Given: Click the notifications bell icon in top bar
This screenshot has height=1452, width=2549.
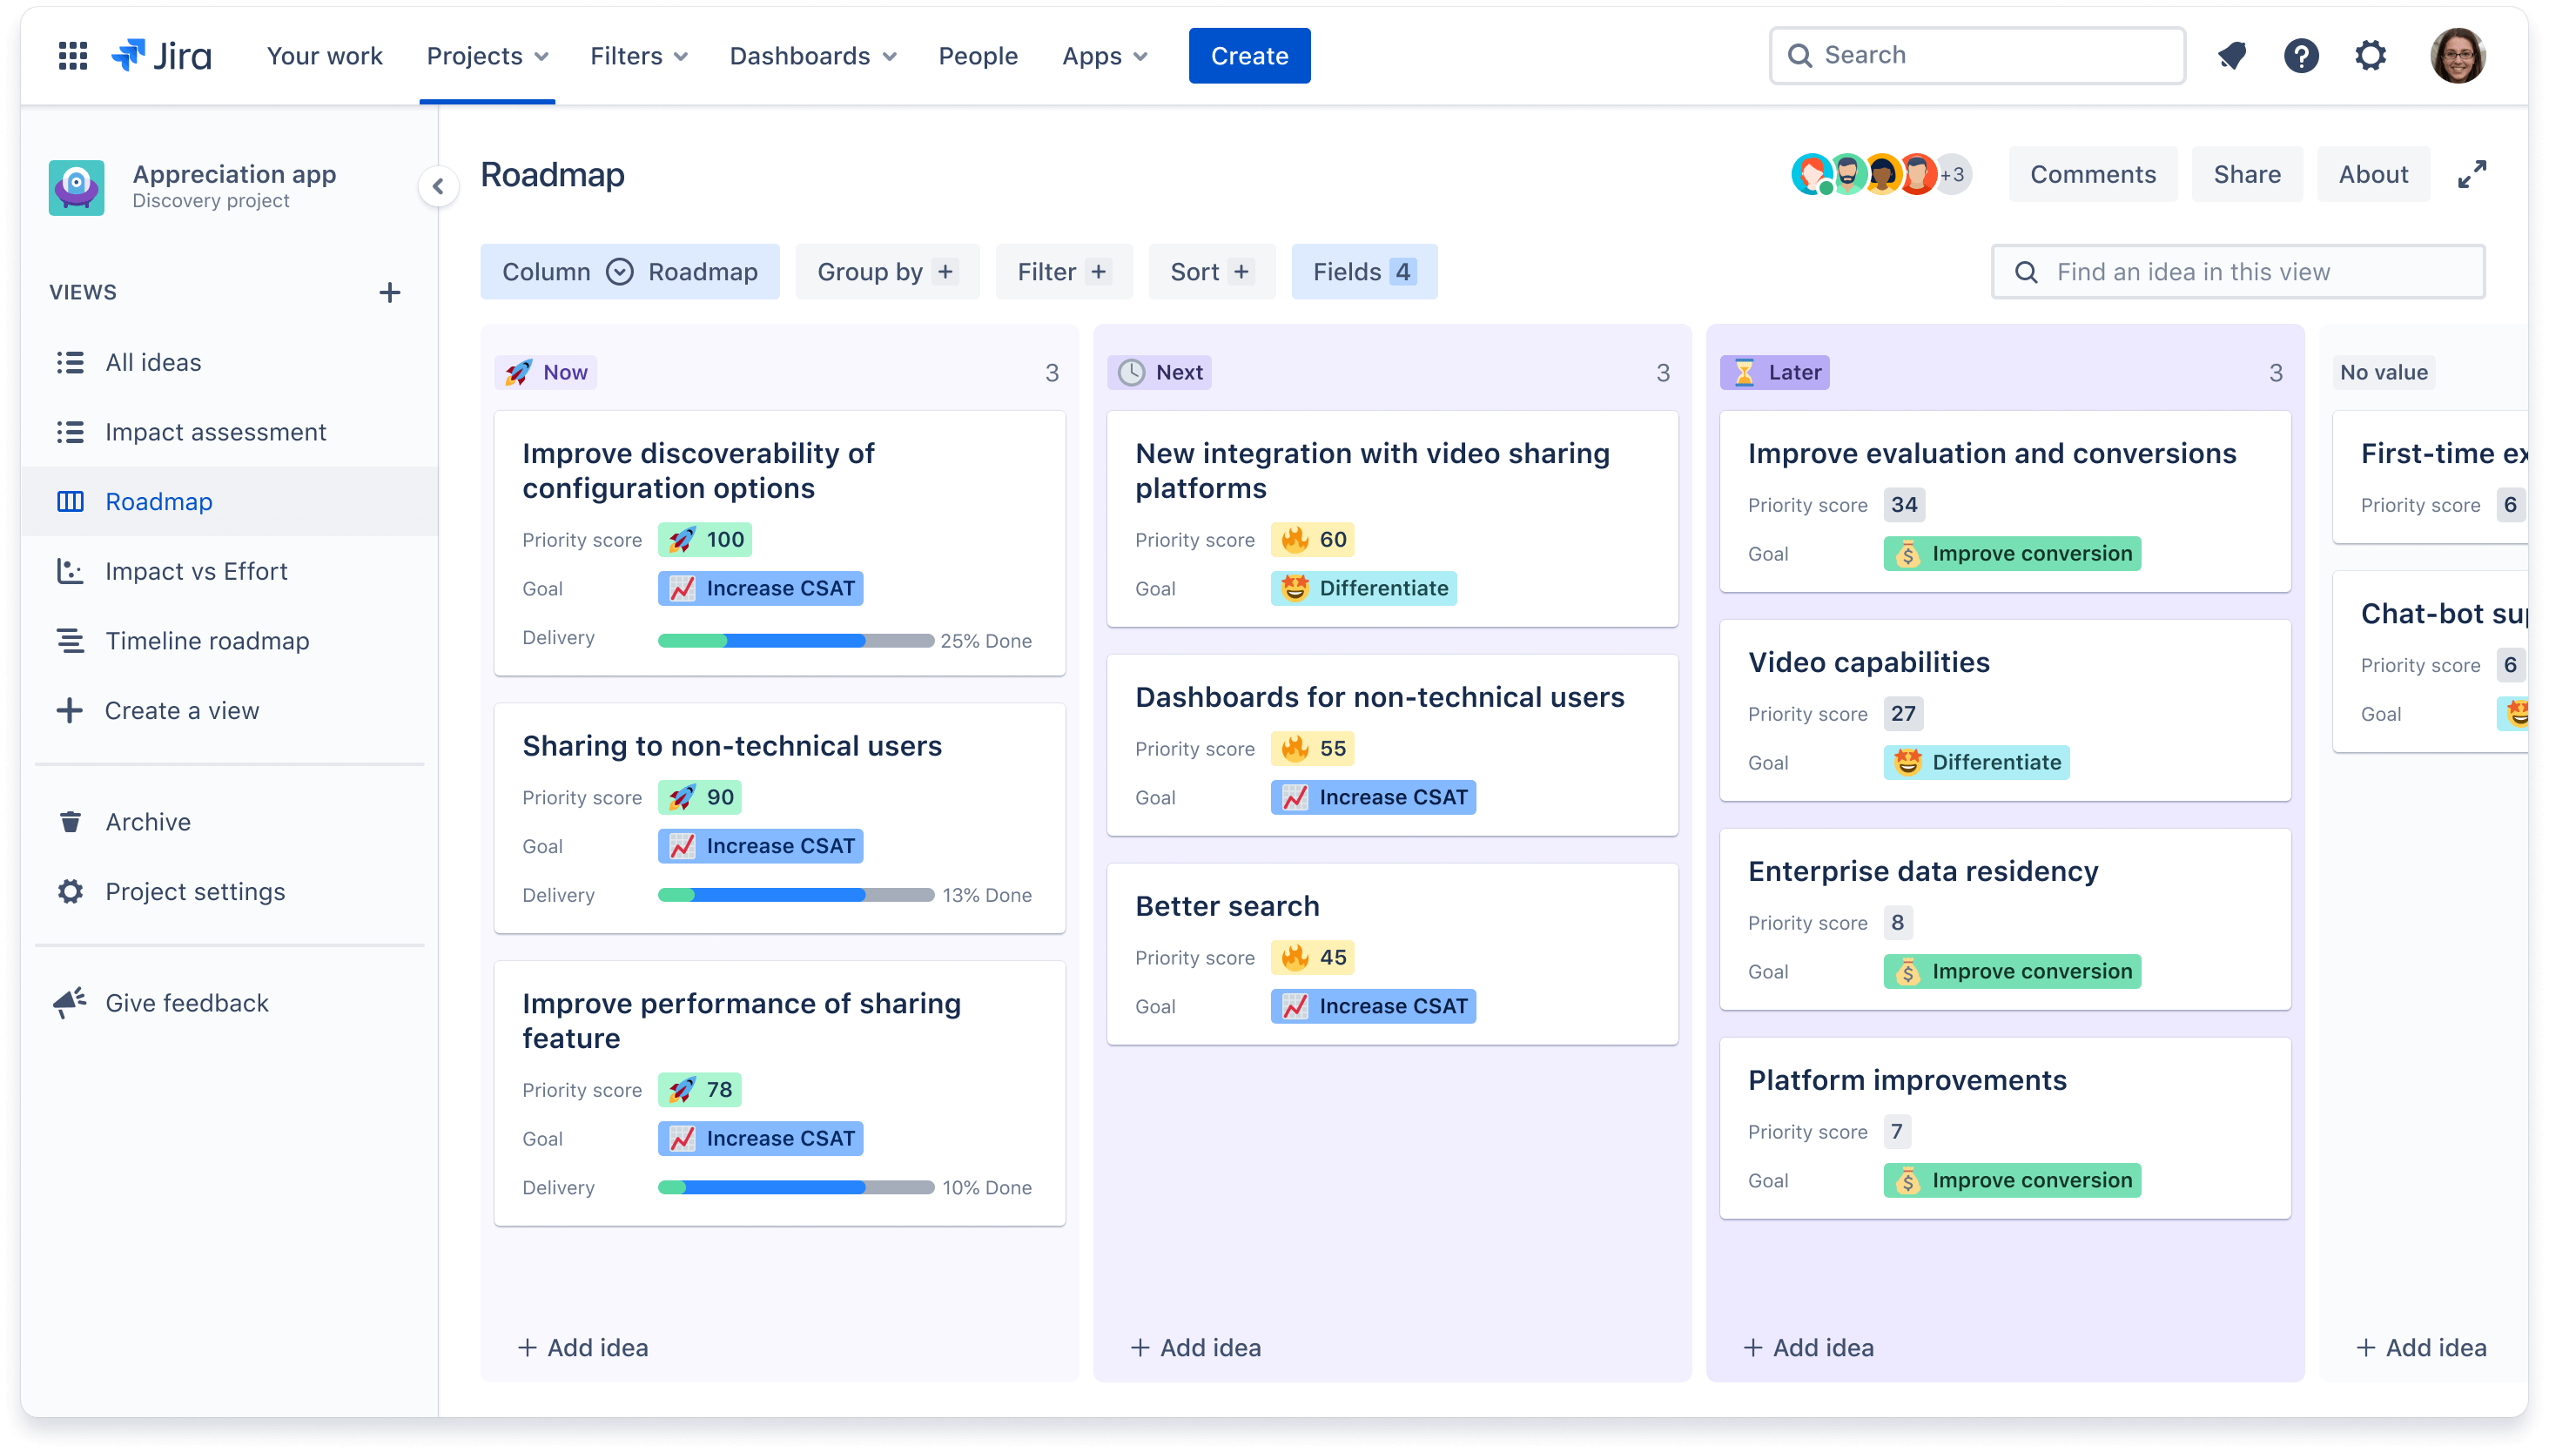Looking at the screenshot, I should click(2232, 56).
